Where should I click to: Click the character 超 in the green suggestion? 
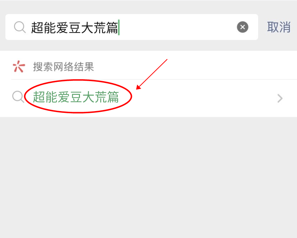click(x=39, y=97)
